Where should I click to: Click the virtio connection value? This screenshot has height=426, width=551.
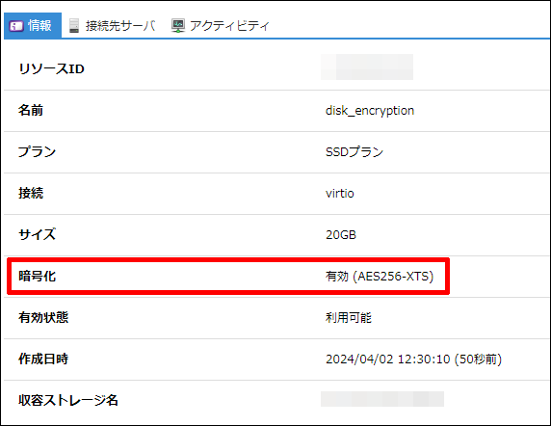(339, 194)
